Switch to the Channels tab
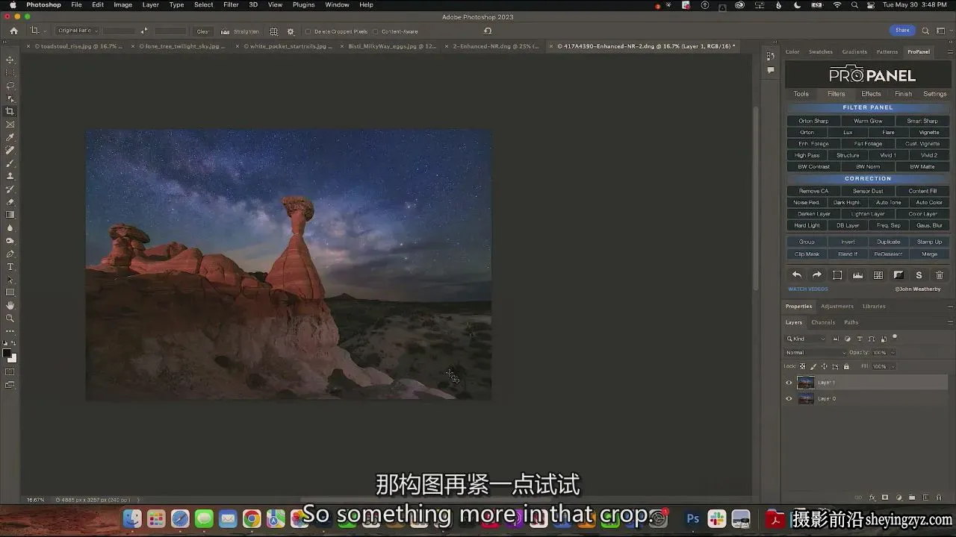Viewport: 956px width, 537px height. [823, 322]
